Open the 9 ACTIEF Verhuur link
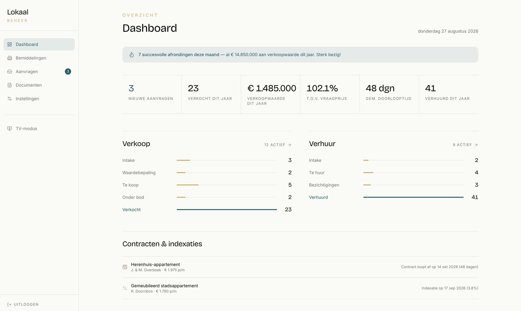521x311 pixels. [465, 145]
